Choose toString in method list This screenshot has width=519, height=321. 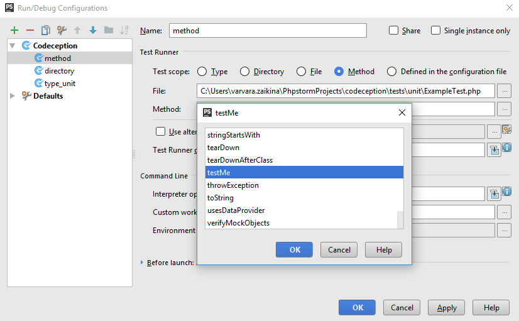tap(304, 198)
